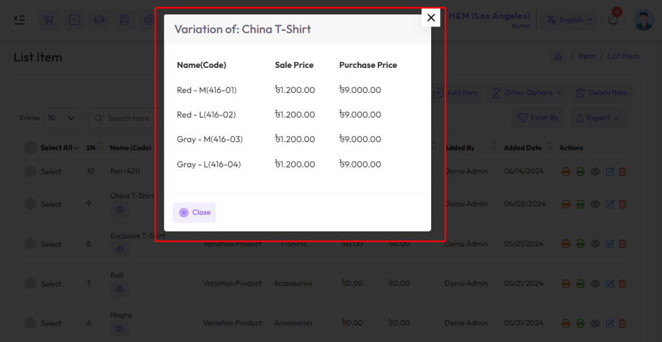Click the orange print icon for Pen row
This screenshot has height=342, width=662.
pos(566,171)
